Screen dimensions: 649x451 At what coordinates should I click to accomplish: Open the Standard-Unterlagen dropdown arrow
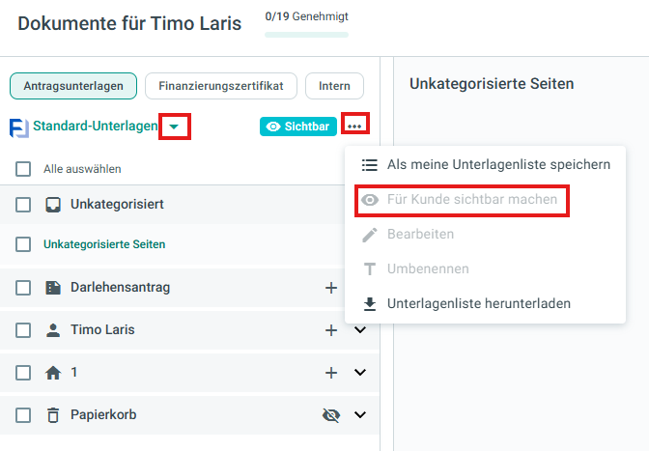pos(174,127)
